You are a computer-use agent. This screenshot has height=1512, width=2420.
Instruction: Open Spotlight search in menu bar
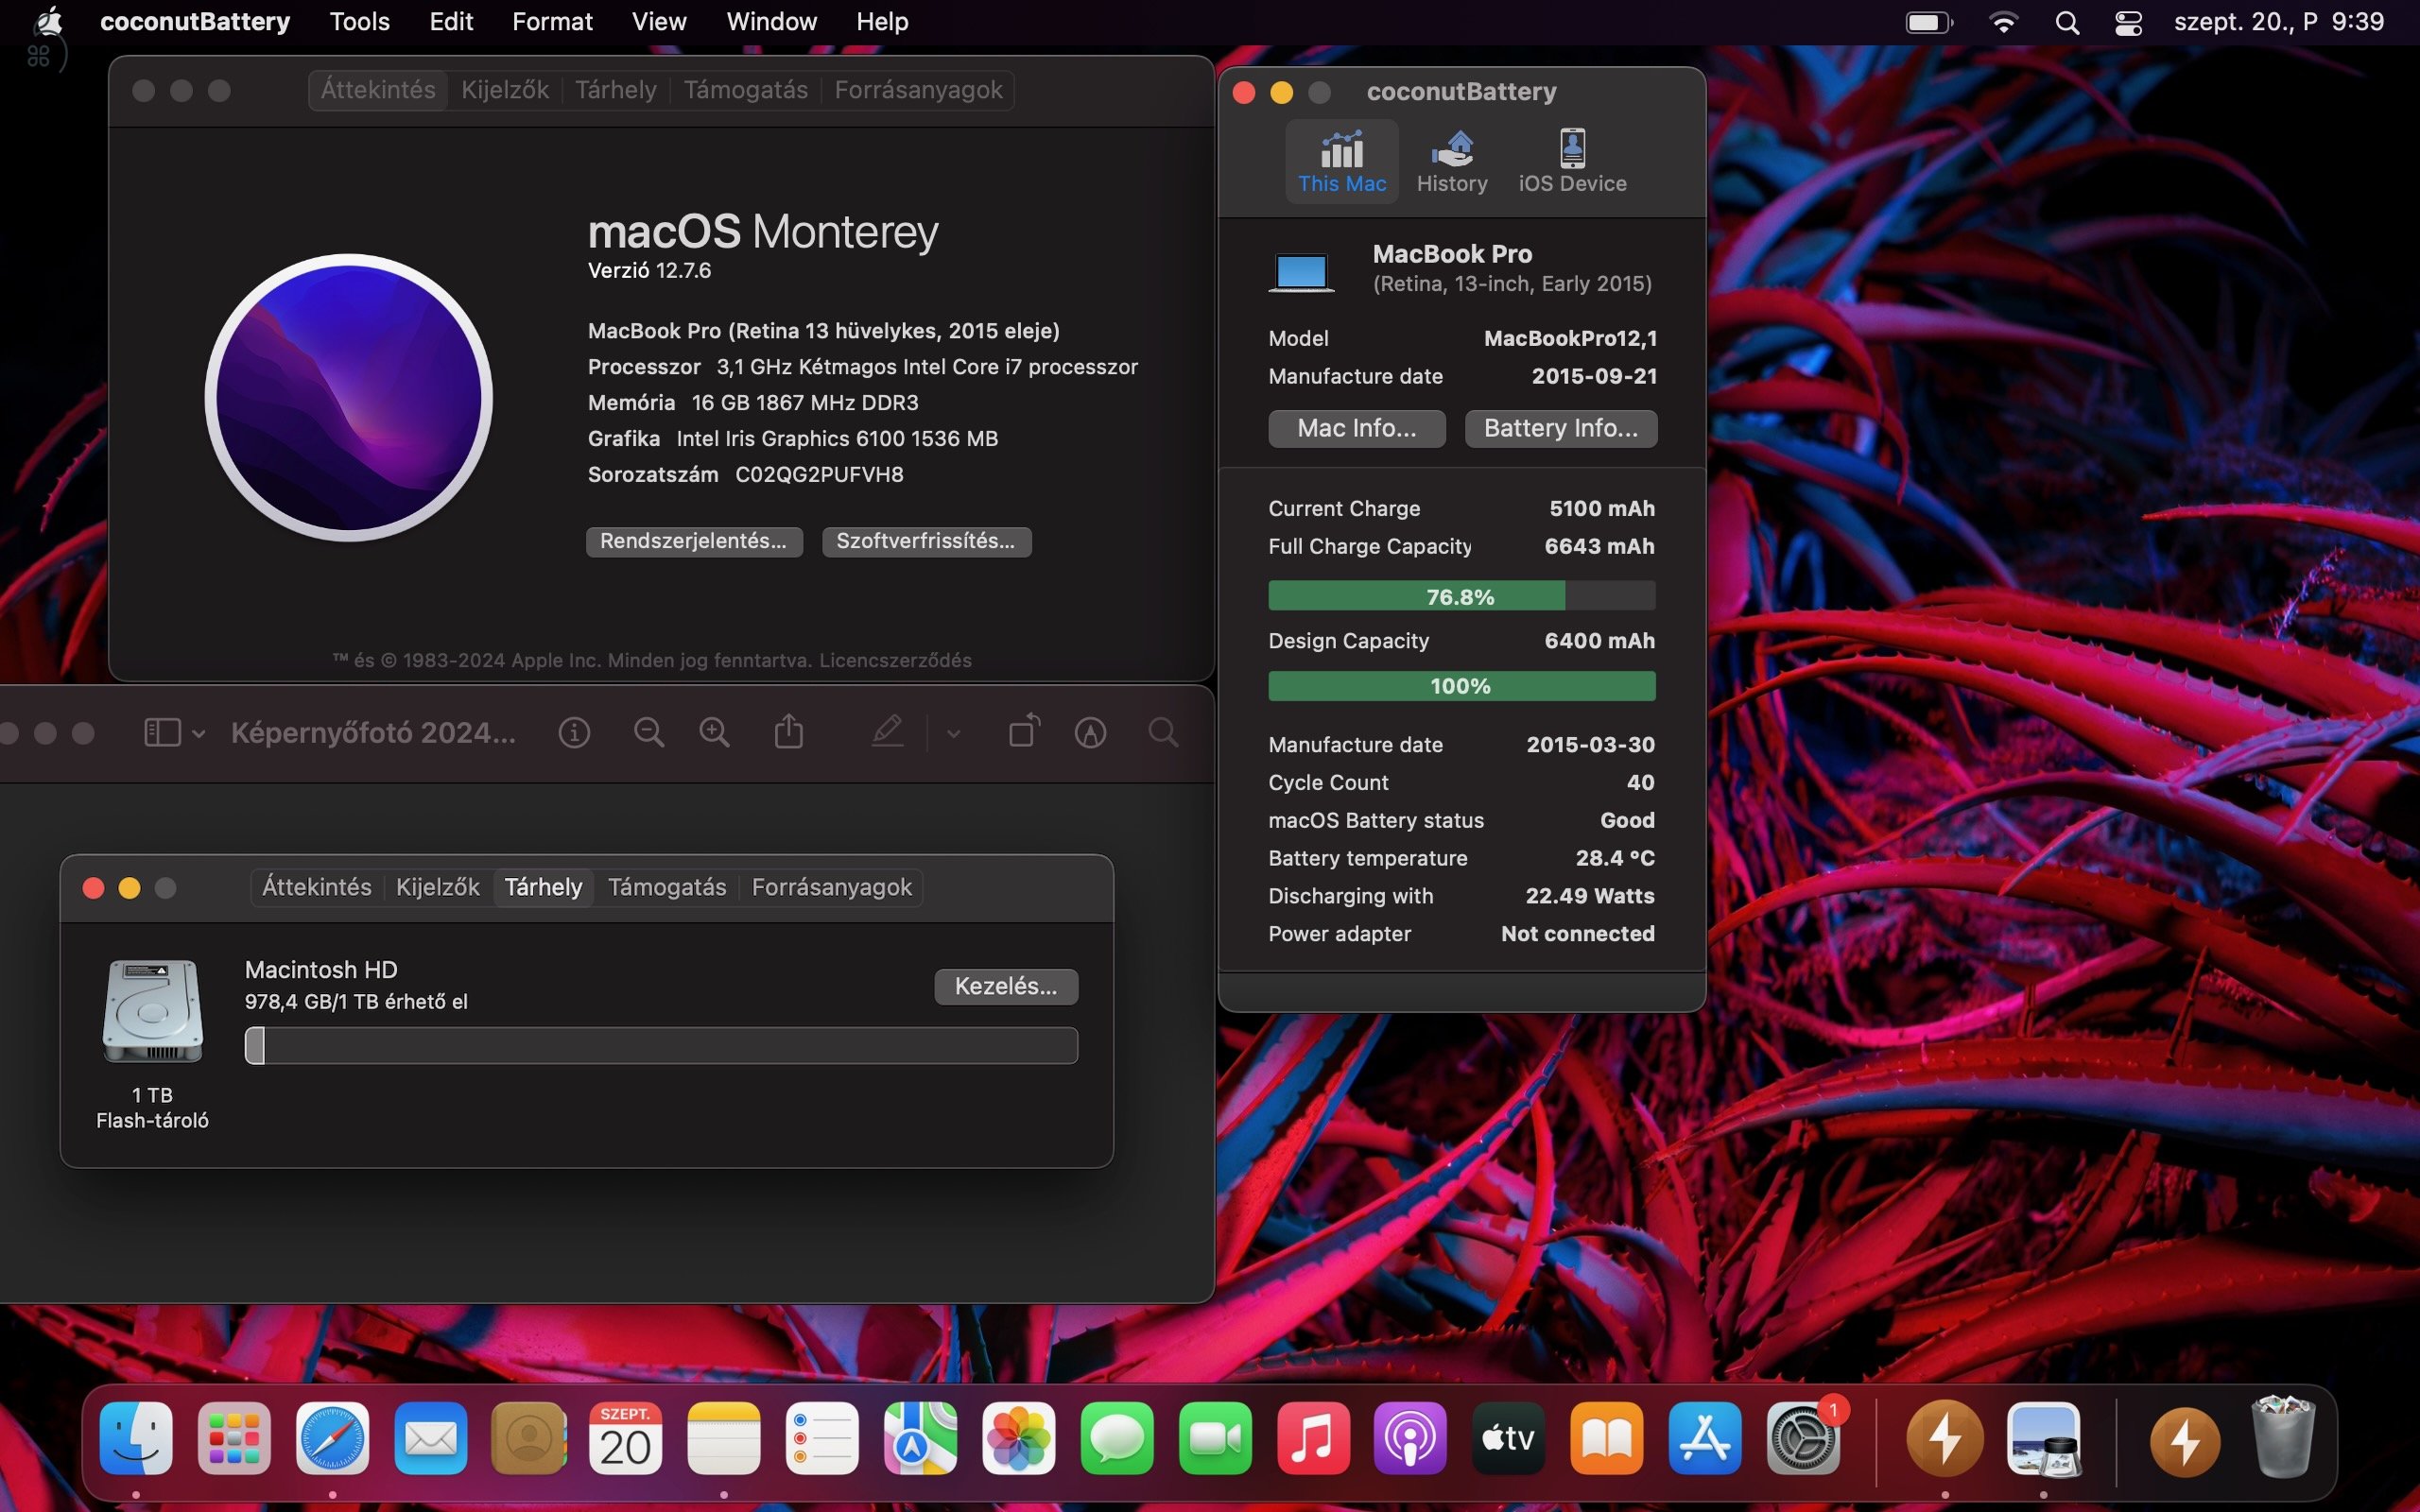(x=2067, y=22)
